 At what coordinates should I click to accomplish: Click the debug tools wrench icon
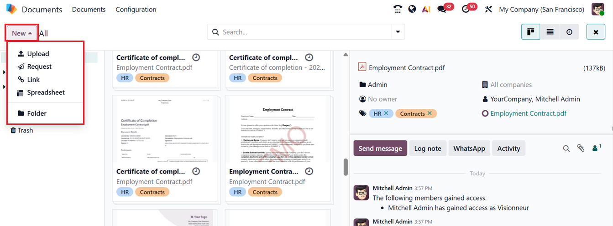click(488, 9)
